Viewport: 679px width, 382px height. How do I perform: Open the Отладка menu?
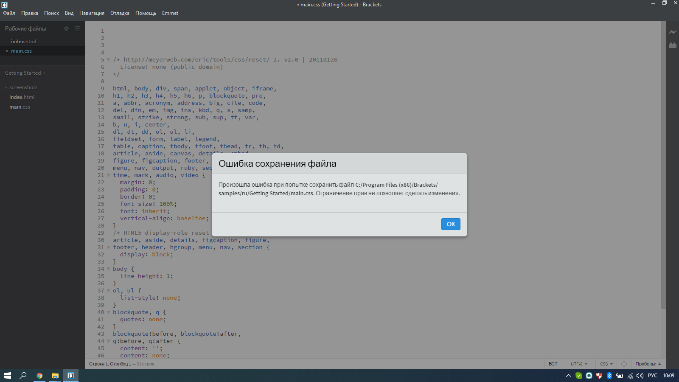(120, 13)
